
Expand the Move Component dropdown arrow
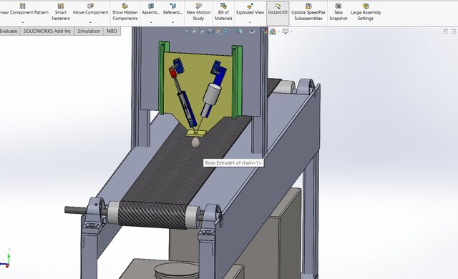coord(91,22)
